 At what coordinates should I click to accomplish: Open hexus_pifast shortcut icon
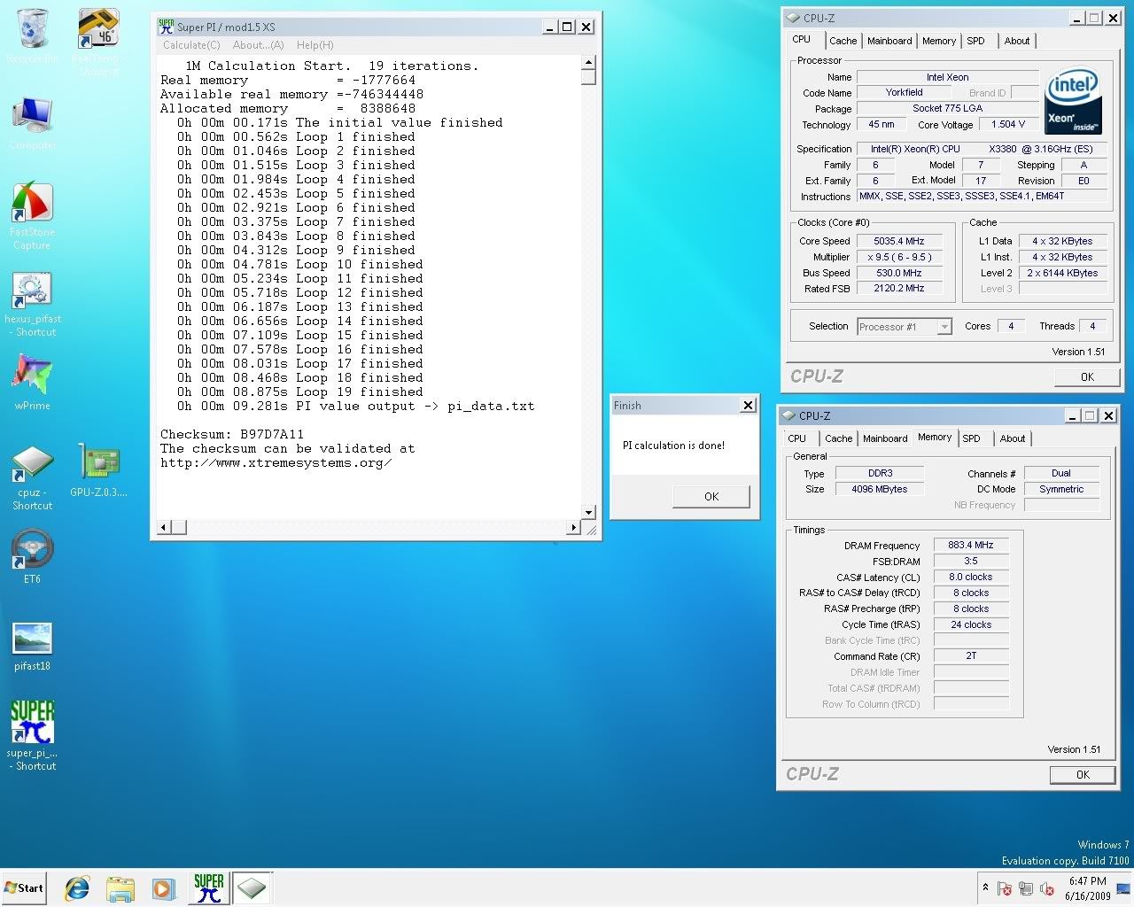[33, 305]
